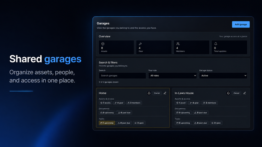Click the Gear wrench icon in Overview

(x=140, y=44)
